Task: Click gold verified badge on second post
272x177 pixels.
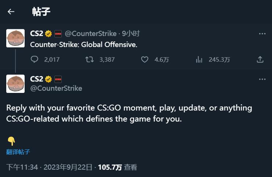Action: click(49, 79)
